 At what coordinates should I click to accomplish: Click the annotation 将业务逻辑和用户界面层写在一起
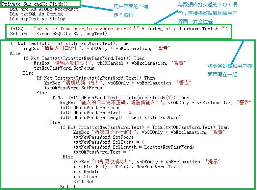click(x=230, y=70)
